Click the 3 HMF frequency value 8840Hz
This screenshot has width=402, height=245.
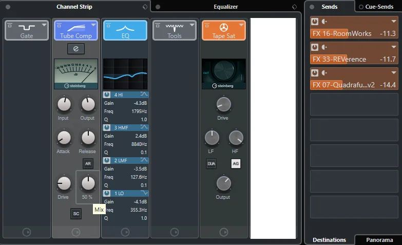(x=139, y=144)
